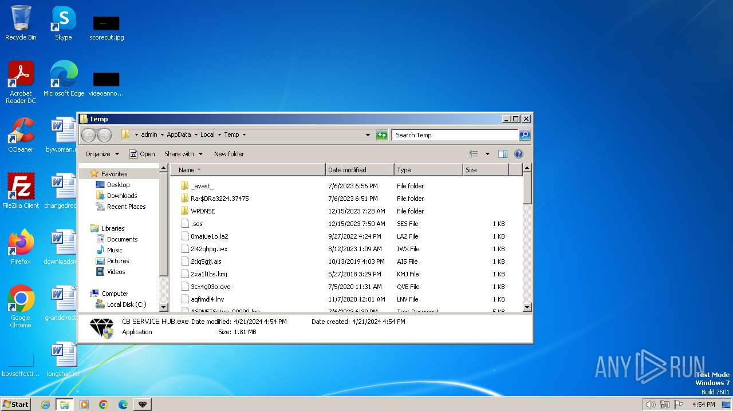Launch Skype from the desktop
Image resolution: width=733 pixels, height=412 pixels.
click(63, 23)
